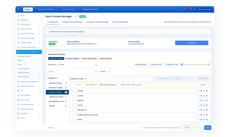Viewport: 230px width, 137px height.
Task: Click the move arrow icon for Reddit
Action: pyautogui.click(x=198, y=119)
